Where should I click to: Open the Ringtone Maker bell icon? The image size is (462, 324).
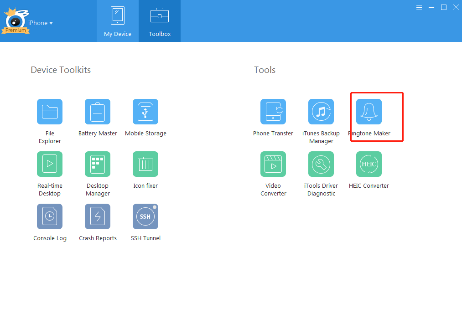(369, 112)
